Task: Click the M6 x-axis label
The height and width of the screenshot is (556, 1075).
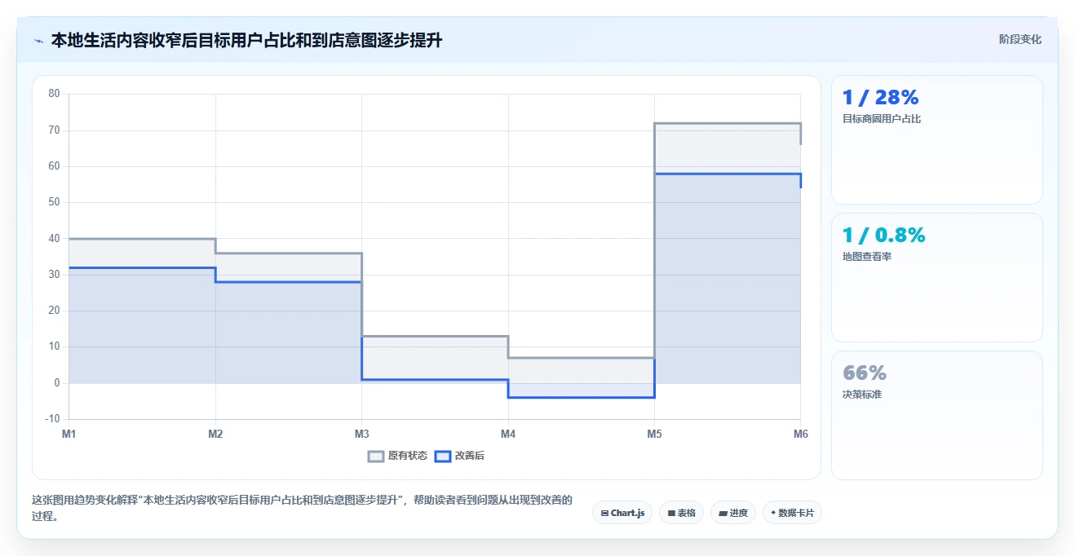Action: [800, 434]
